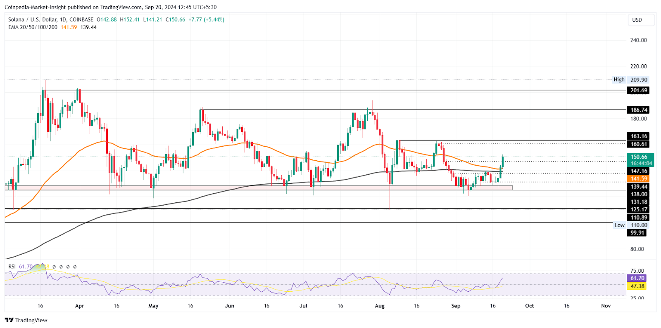Click the 160.61 price level label
This screenshot has width=661, height=328.
[x=638, y=144]
